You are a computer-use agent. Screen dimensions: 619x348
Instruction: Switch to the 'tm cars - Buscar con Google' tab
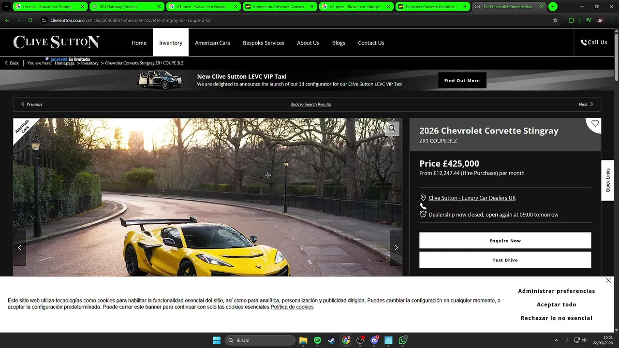(x=50, y=7)
